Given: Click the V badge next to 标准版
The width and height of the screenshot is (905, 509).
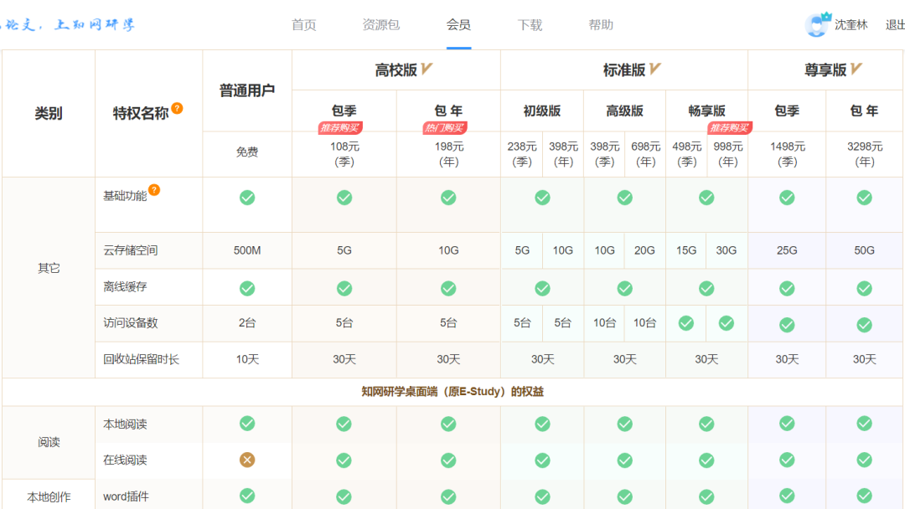Looking at the screenshot, I should (654, 69).
